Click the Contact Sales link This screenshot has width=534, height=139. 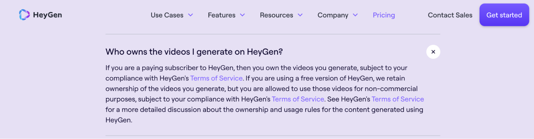pyautogui.click(x=450, y=15)
